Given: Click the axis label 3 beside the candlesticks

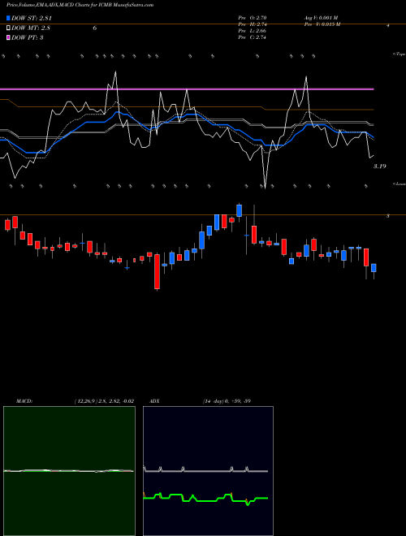Looking at the screenshot, I should click(388, 216).
